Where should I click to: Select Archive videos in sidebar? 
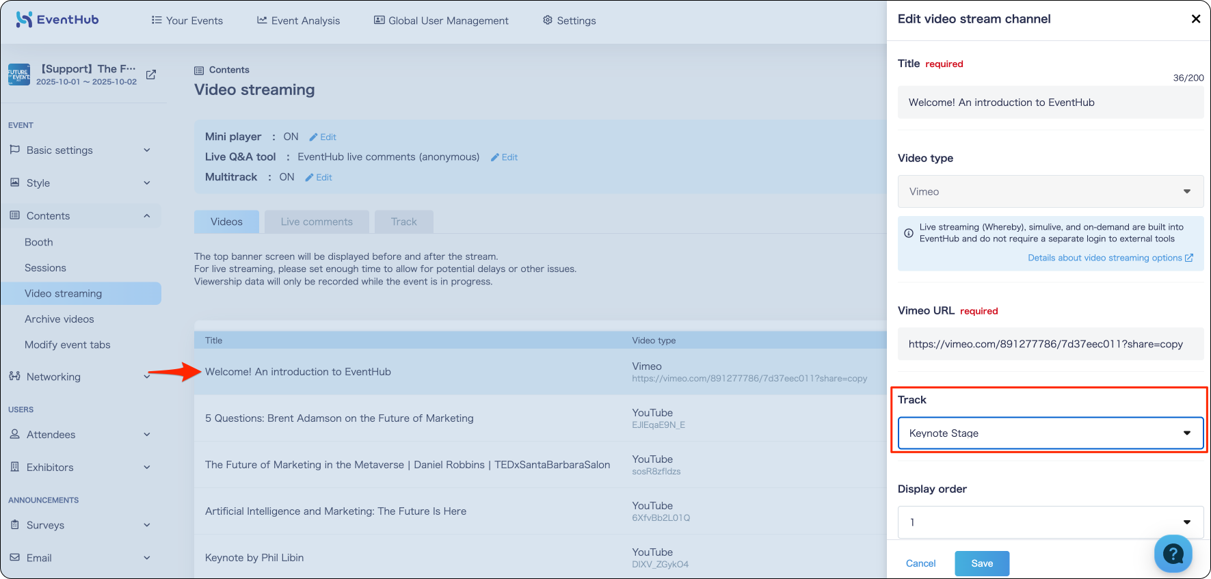coord(59,319)
